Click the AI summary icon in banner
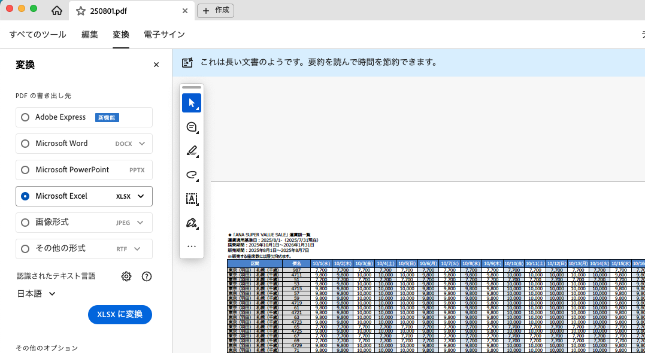The height and width of the screenshot is (353, 645). [187, 63]
